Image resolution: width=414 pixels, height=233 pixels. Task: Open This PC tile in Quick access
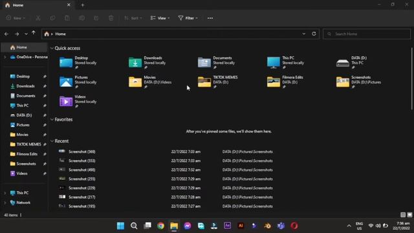pos(286,63)
